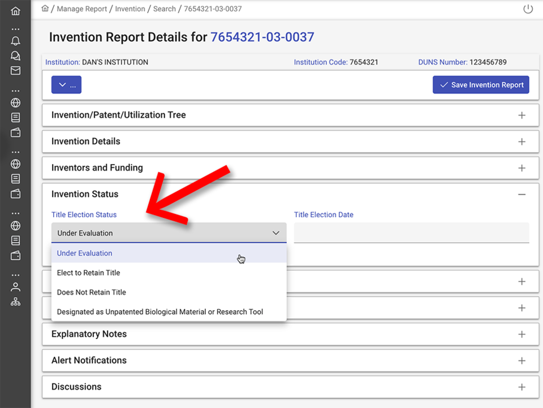Open the org chart icon at sidebar bottom
This screenshot has width=543, height=408.
[x=15, y=301]
